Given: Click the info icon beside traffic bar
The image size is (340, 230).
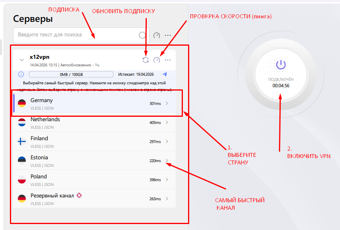Looking at the screenshot, I should (x=21, y=74).
